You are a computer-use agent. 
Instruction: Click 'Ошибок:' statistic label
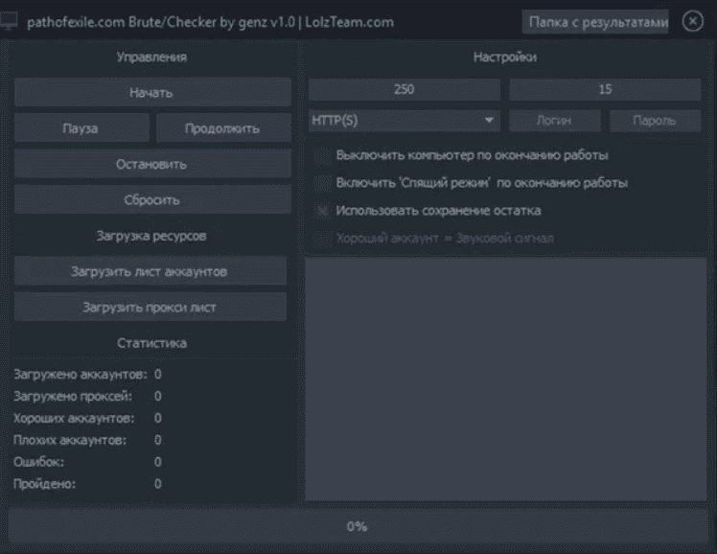[39, 462]
